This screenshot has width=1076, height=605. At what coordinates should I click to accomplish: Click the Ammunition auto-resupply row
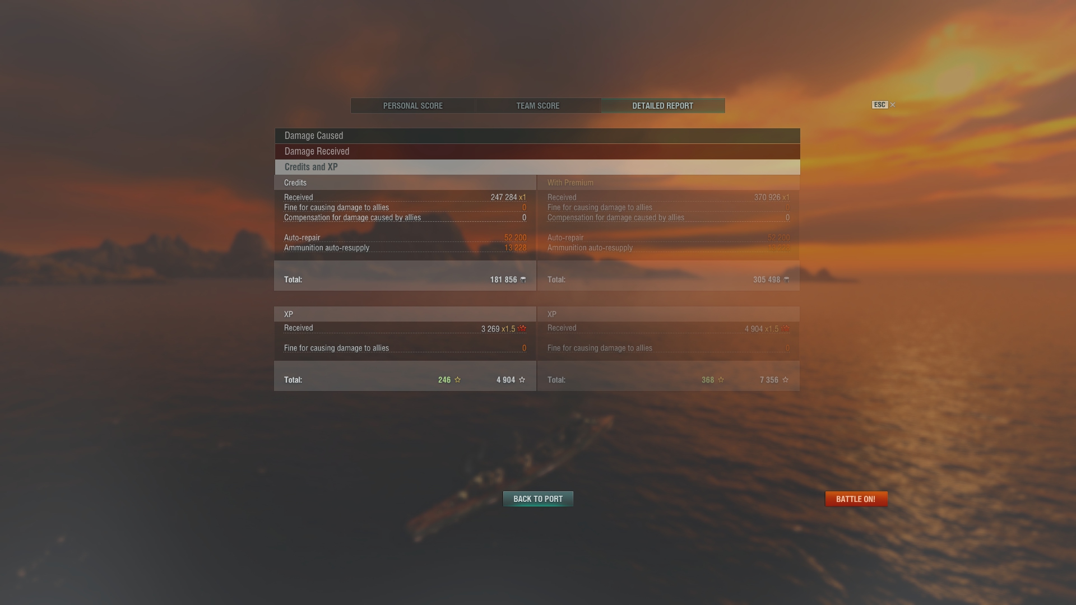click(x=405, y=248)
